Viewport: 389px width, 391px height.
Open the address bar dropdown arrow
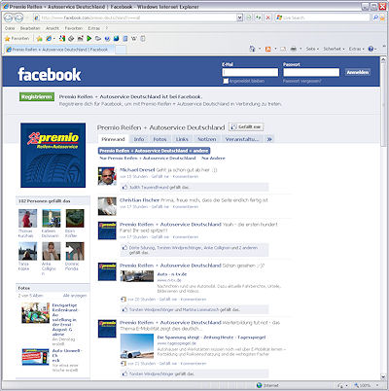[239, 18]
